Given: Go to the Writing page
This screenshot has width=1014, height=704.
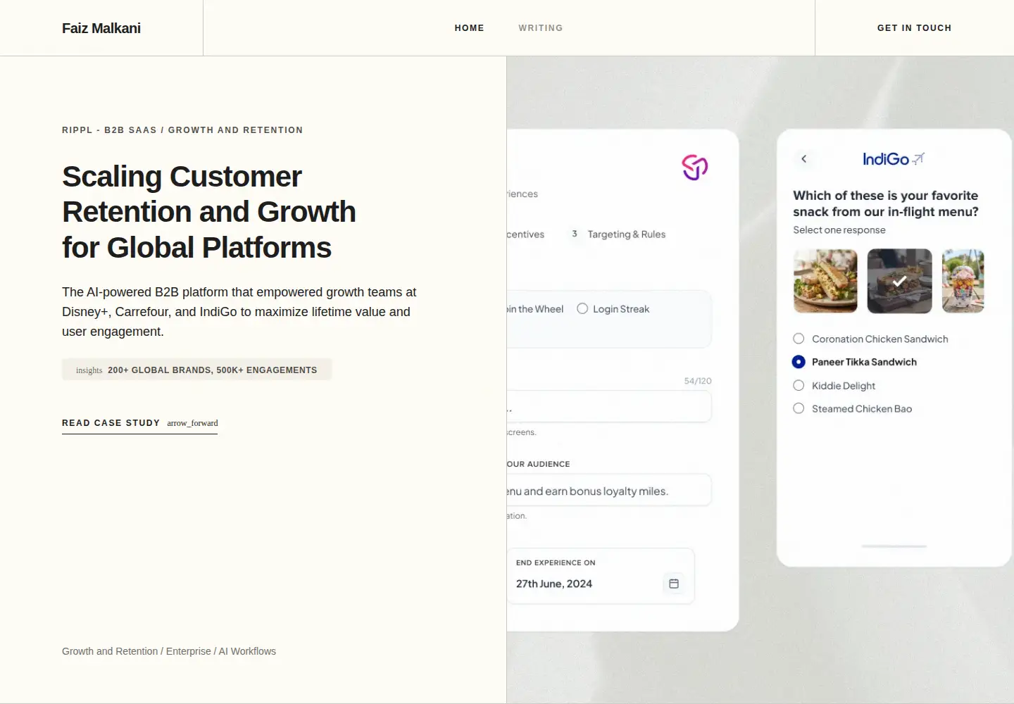Looking at the screenshot, I should click(541, 28).
